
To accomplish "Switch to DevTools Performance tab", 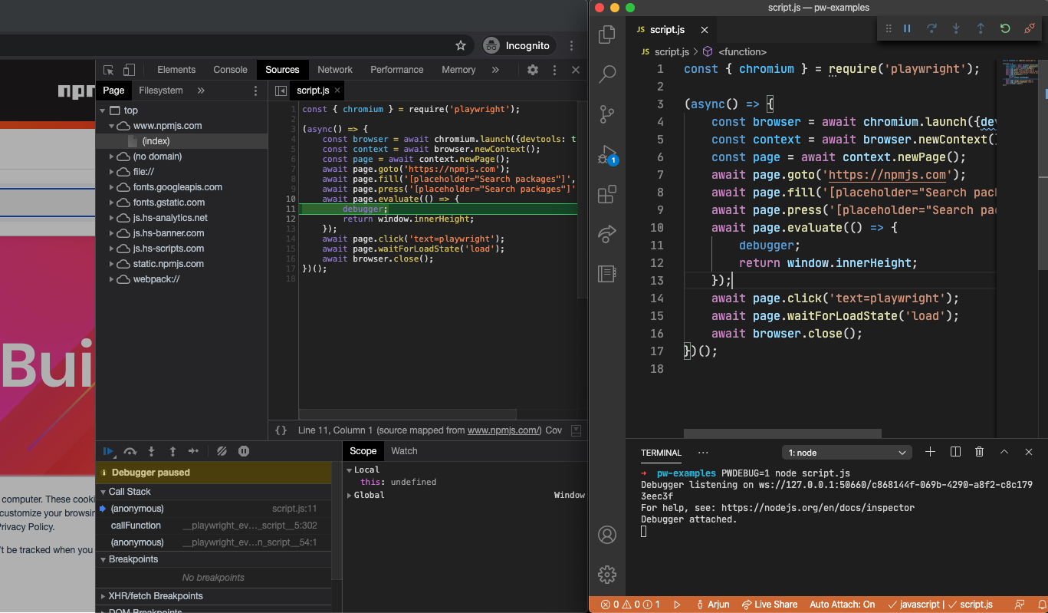I will [x=397, y=70].
